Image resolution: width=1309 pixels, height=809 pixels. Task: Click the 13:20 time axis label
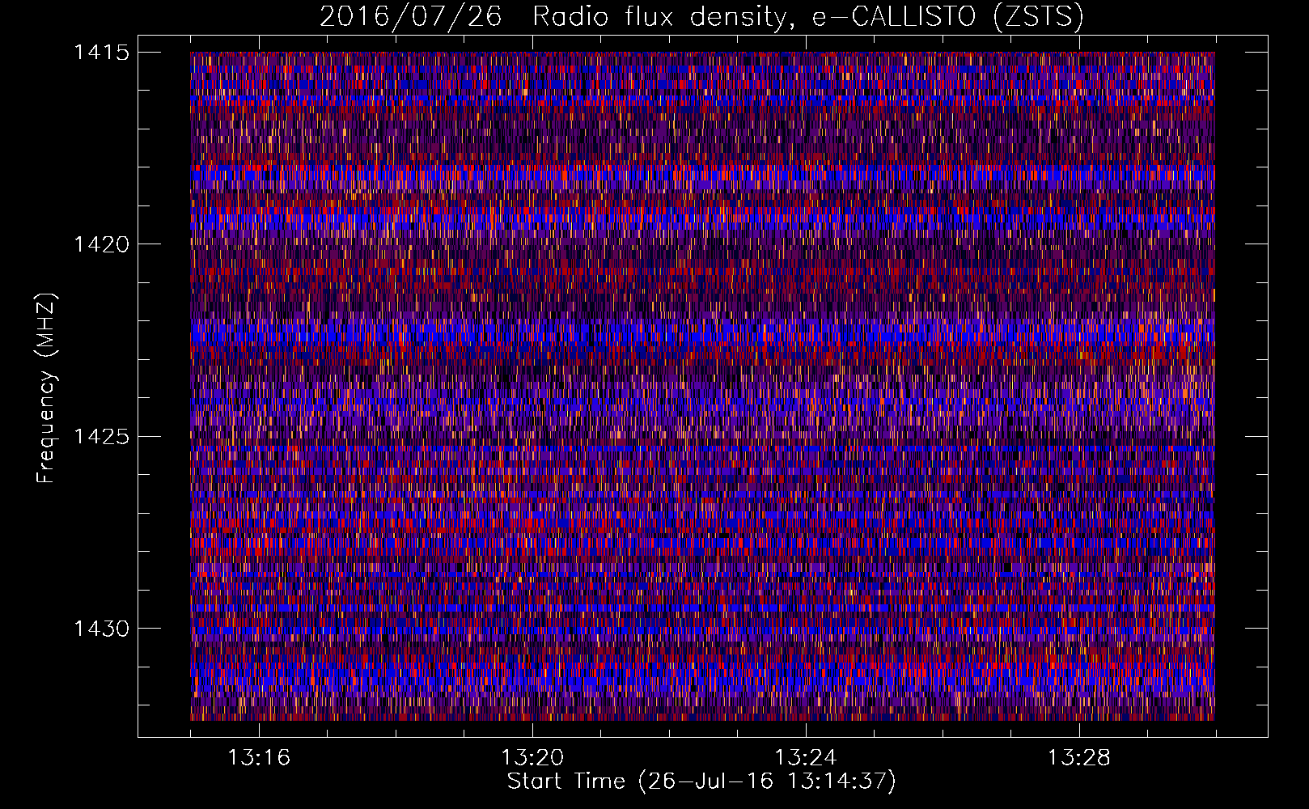point(532,758)
